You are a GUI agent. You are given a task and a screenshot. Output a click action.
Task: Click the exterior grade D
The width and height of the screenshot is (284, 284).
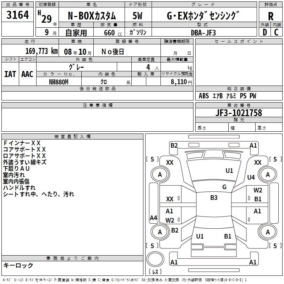(x=265, y=32)
